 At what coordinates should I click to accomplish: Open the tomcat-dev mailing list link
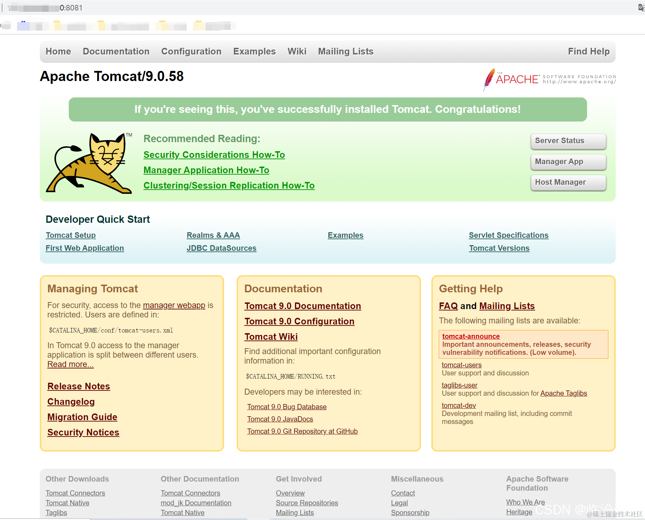coord(459,405)
